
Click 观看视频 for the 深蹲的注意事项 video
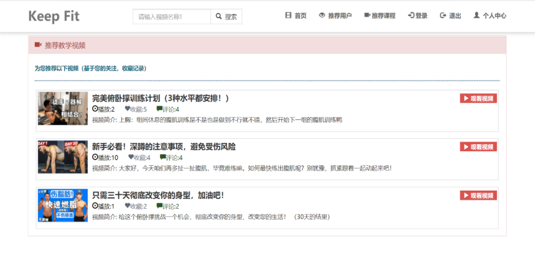point(479,147)
